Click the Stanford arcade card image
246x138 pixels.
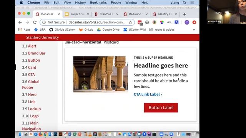click(x=101, y=74)
